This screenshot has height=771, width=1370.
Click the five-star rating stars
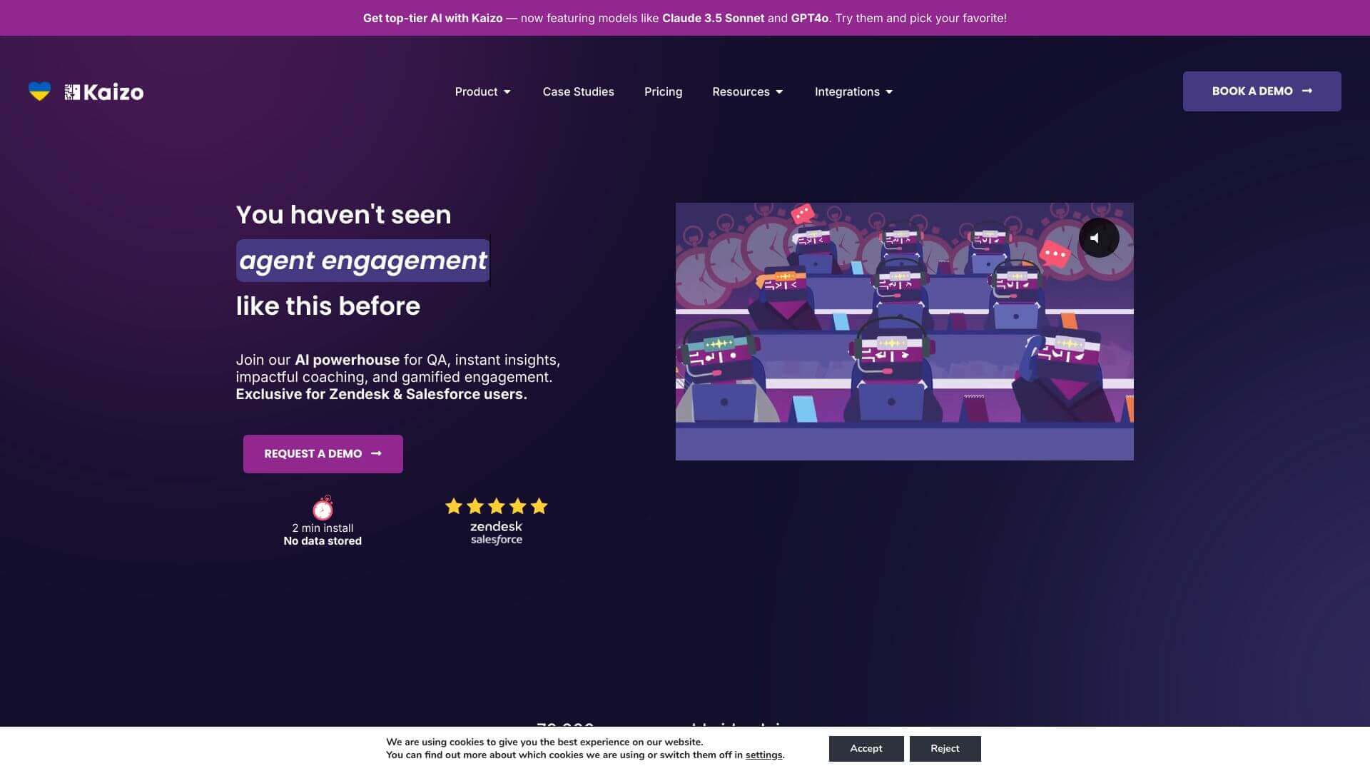click(x=495, y=506)
